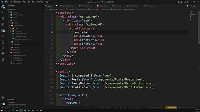Open vite.config.js in the explorer tree
Viewport: 200px width, 112px height.
[x=17, y=63]
